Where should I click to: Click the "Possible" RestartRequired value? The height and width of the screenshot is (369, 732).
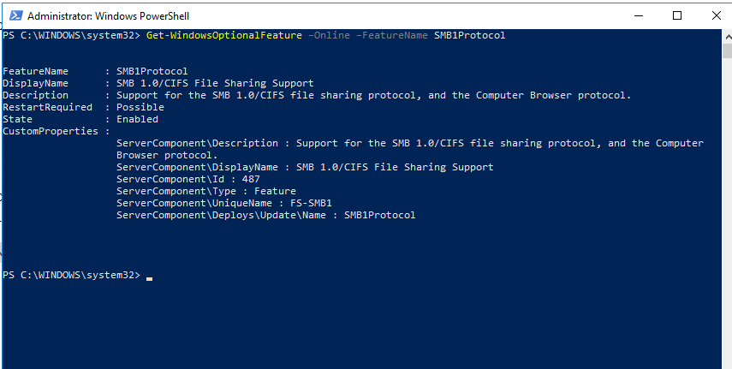(140, 107)
